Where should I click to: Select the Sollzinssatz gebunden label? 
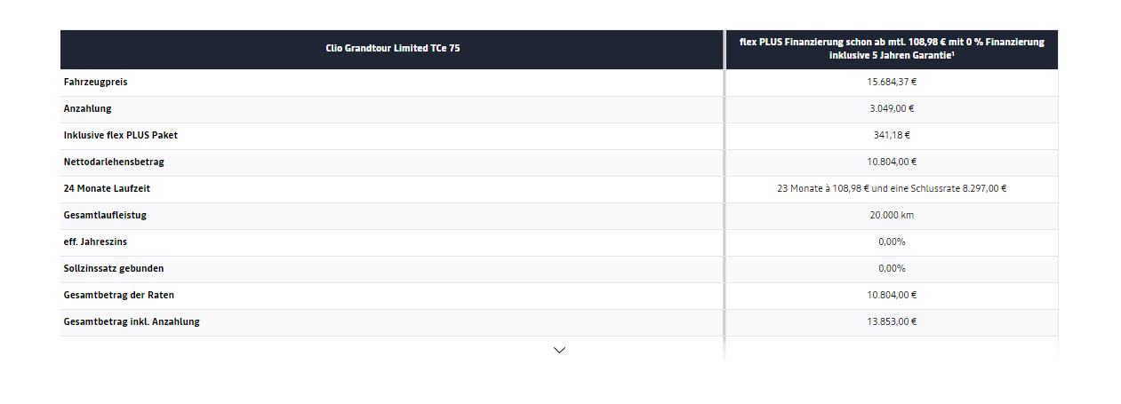[114, 268]
